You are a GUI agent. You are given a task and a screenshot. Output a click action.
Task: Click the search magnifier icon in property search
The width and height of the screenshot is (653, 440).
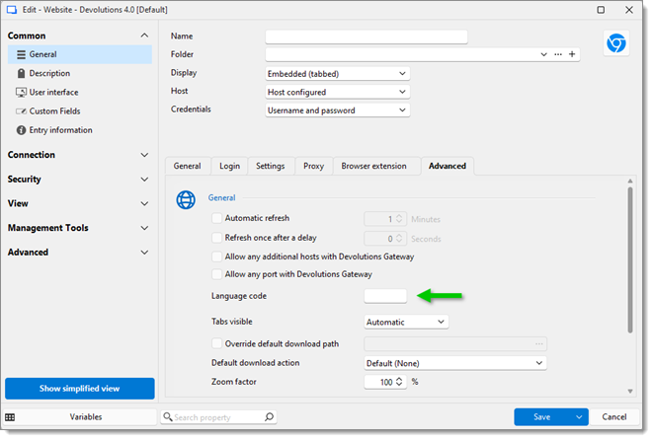(x=269, y=416)
